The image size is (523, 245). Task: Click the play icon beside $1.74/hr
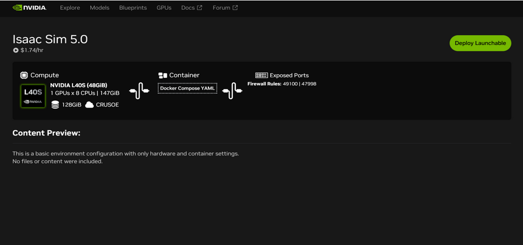(x=15, y=50)
